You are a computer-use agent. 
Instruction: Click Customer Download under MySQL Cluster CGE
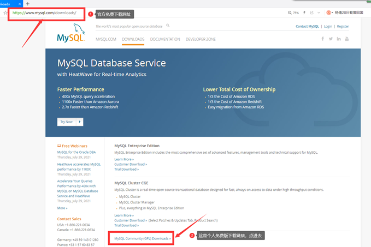click(x=131, y=220)
